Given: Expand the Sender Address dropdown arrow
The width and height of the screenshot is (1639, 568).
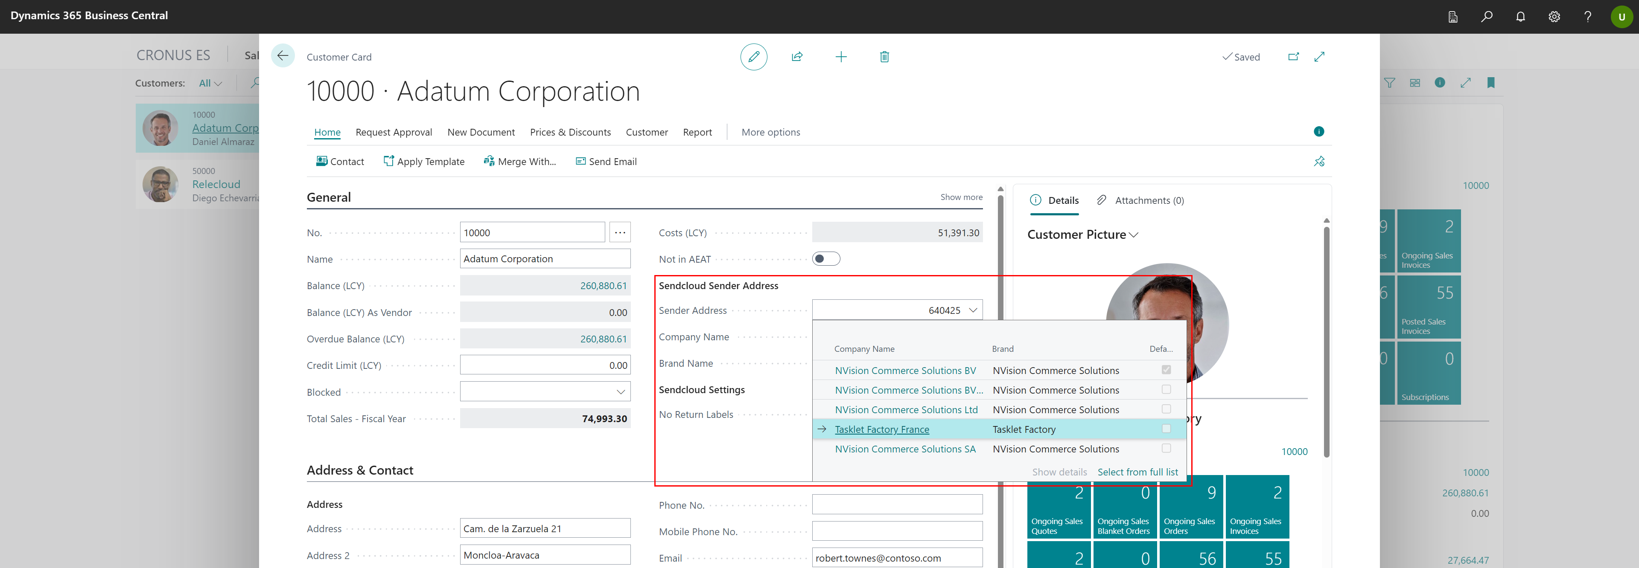Looking at the screenshot, I should coord(972,310).
